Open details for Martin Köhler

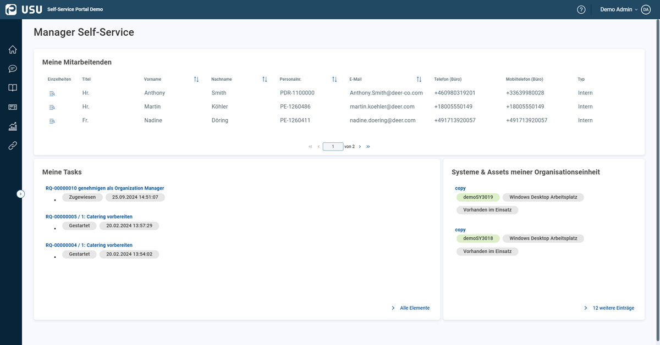click(52, 107)
